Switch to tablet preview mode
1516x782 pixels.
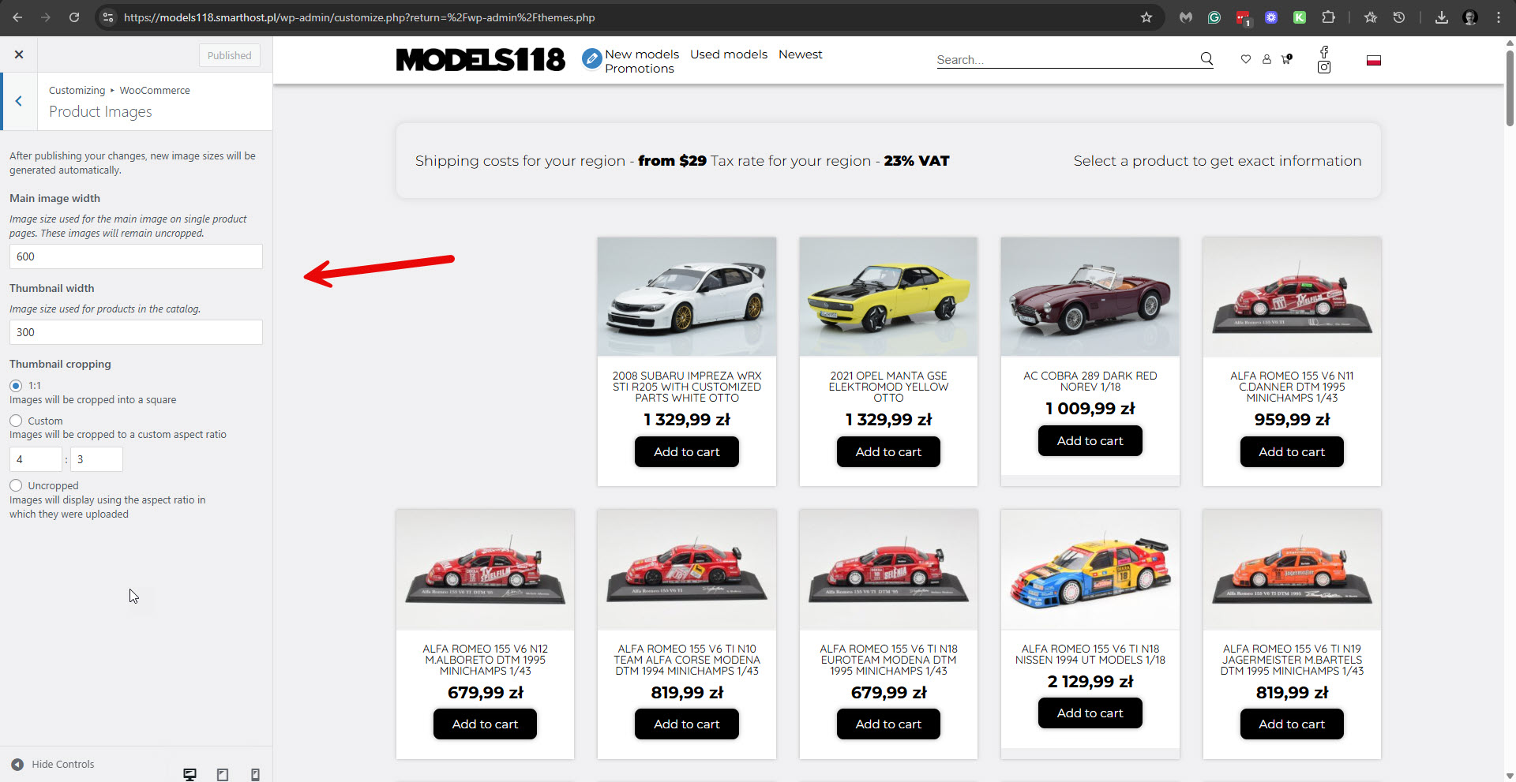(223, 774)
